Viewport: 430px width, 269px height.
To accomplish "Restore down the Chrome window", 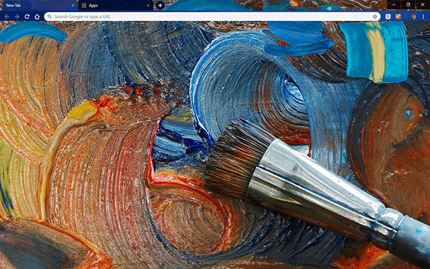I will 408,5.
